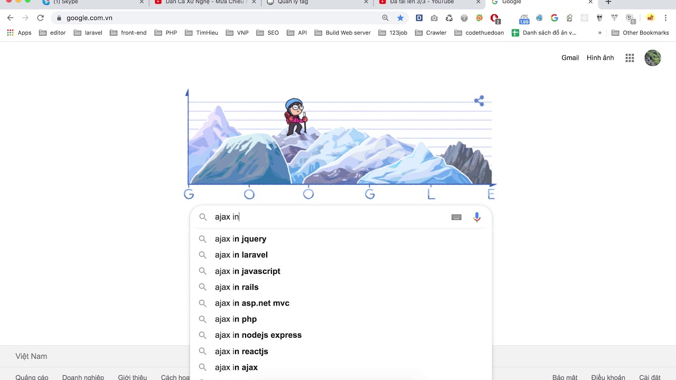
Task: Open the blue D extension
Action: (x=419, y=18)
